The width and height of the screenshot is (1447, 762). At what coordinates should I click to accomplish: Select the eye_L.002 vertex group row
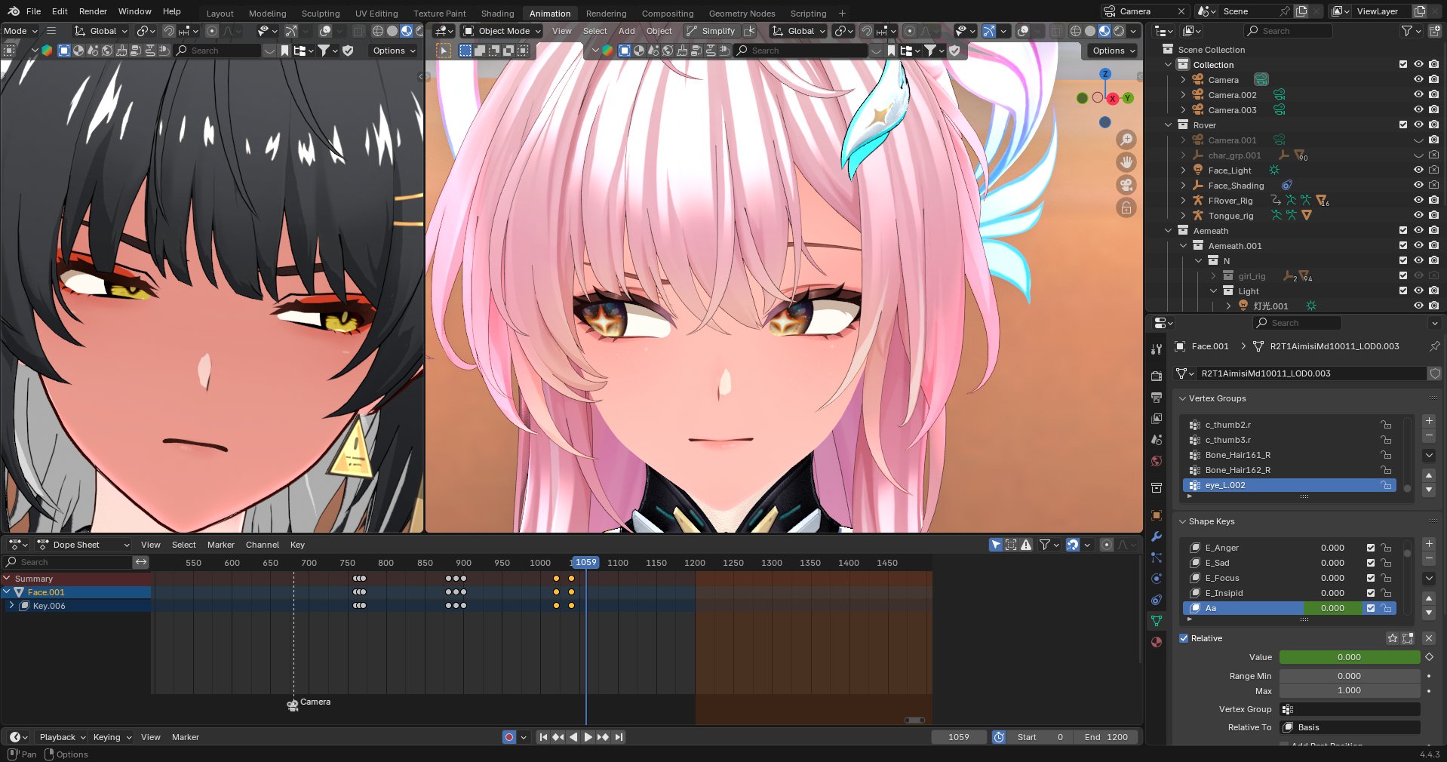1289,485
